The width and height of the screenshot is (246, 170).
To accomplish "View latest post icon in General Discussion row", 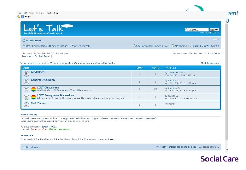I will pos(179,81).
